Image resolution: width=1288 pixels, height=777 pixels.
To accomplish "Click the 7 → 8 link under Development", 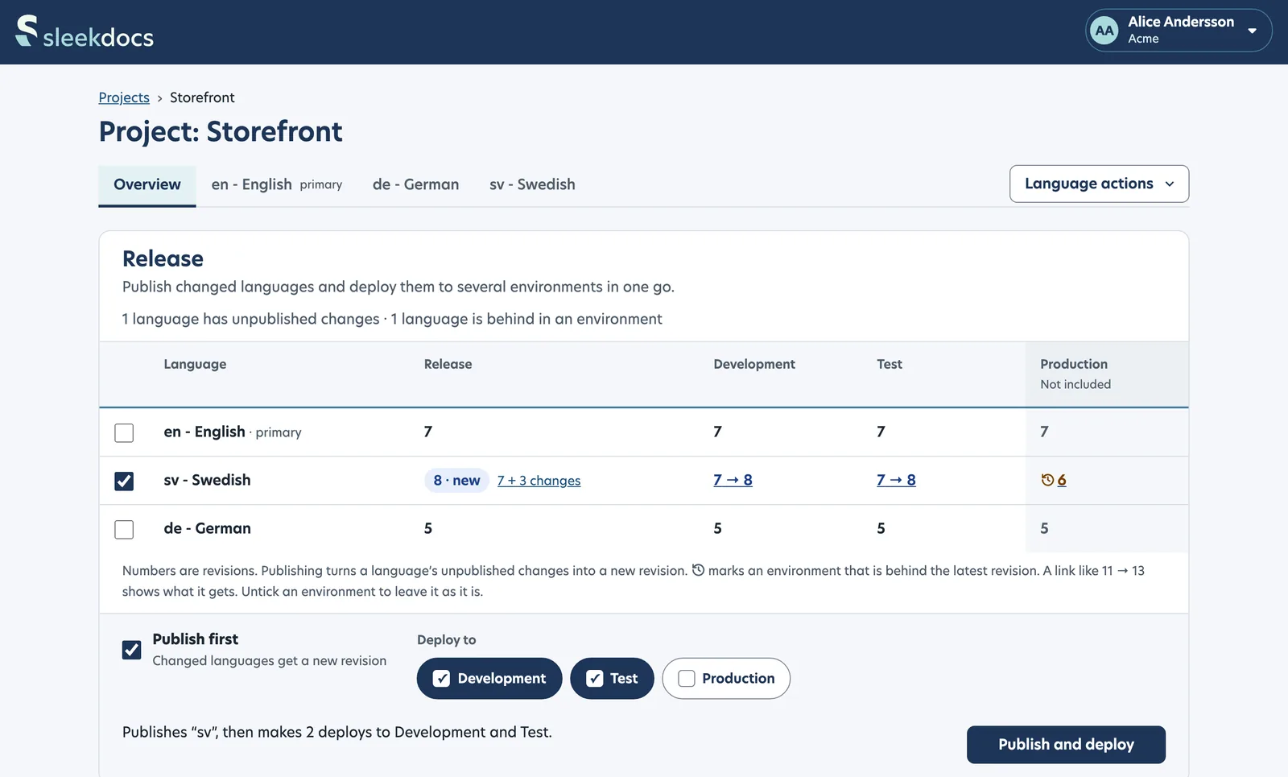I will point(733,480).
